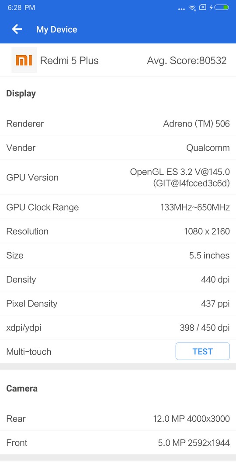Tap the charging bolt icon
This screenshot has width=236, height=473.
point(212,7)
